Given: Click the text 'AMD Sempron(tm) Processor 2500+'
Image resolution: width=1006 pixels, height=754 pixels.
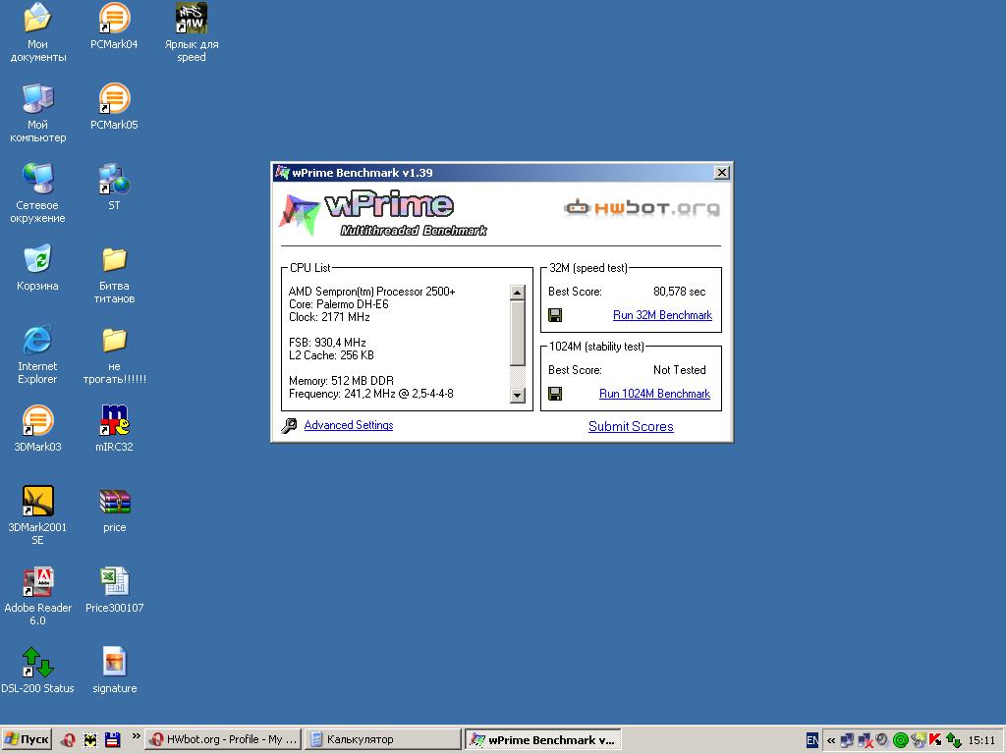Looking at the screenshot, I should pos(372,291).
